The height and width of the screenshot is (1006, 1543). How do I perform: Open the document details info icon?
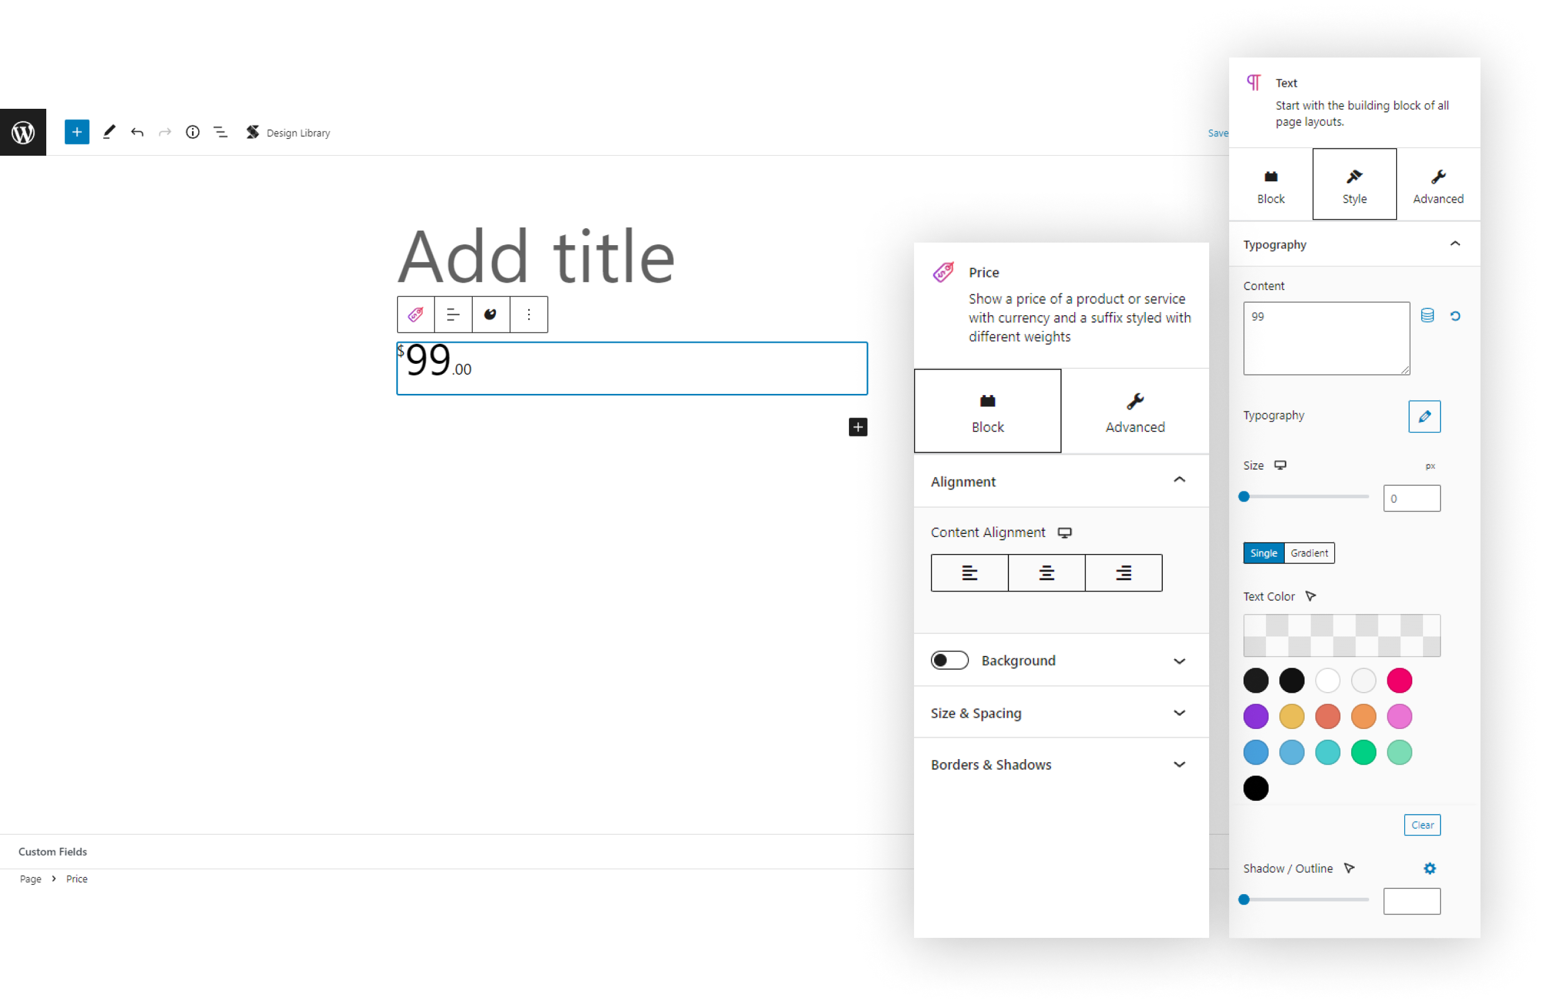[193, 132]
